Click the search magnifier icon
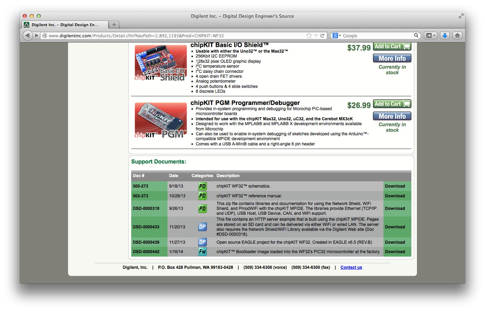The width and height of the screenshot is (485, 311). [416, 35]
